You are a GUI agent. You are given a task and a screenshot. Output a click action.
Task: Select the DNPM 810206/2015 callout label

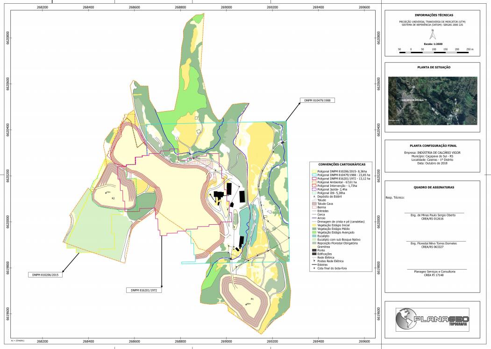45,275
